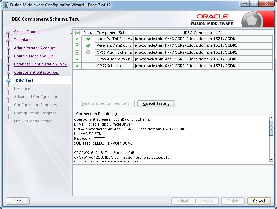The image size is (277, 209).
Task: Toggle the select-all checkbox in table header
Action: coord(77,33)
